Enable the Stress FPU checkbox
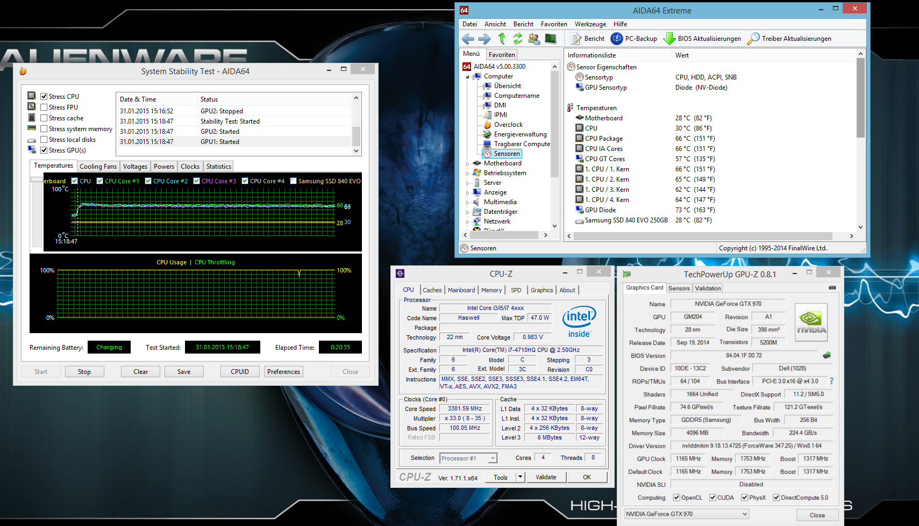 (x=44, y=107)
